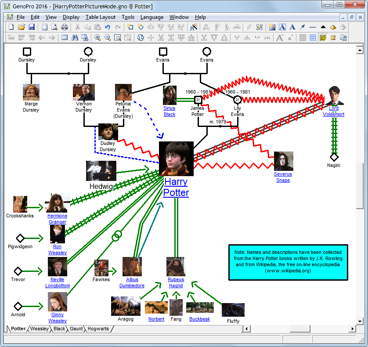Image resolution: width=368 pixels, height=347 pixels.
Task: Select Dudley Dursley's photo
Action: (108, 132)
